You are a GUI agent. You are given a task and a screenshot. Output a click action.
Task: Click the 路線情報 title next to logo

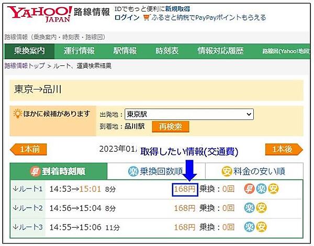point(92,12)
